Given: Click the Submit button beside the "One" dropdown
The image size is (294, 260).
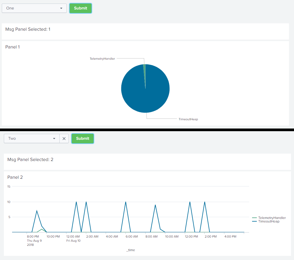Looking at the screenshot, I should tap(81, 8).
